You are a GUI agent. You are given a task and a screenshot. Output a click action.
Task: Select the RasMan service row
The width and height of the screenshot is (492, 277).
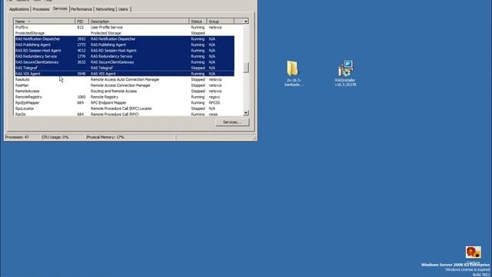(x=125, y=85)
